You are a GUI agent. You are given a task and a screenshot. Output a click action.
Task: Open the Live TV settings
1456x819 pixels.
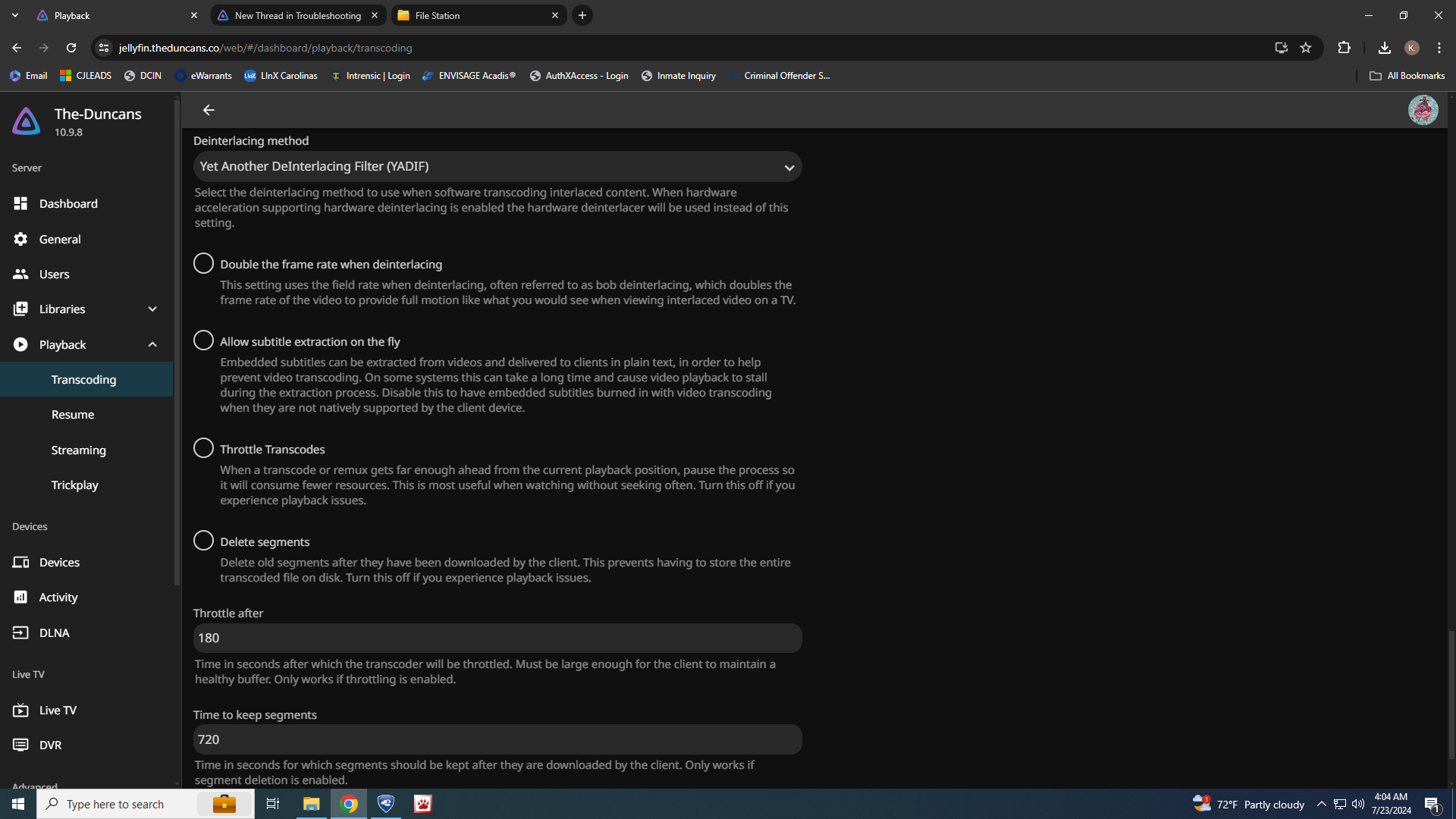pos(58,710)
